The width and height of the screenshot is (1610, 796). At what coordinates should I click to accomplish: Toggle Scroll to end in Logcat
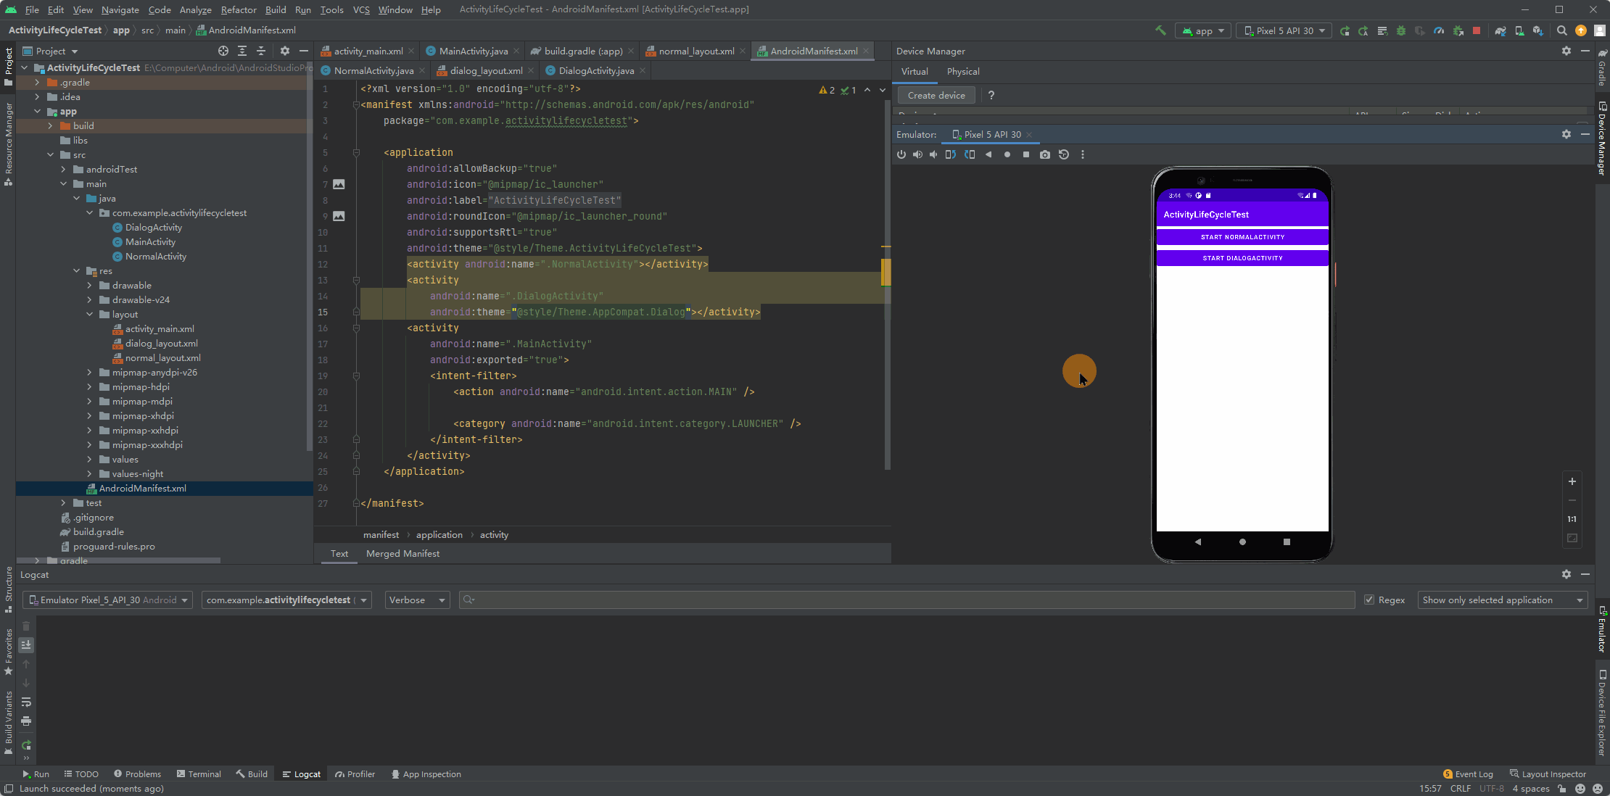[x=26, y=644]
